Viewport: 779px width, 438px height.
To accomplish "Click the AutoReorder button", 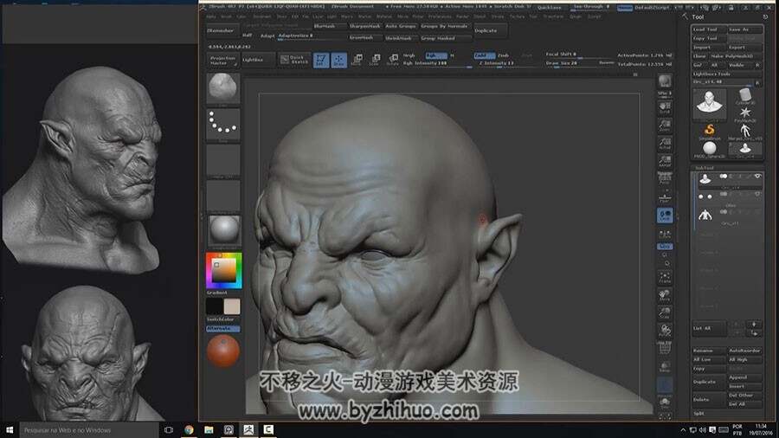I will [x=744, y=351].
